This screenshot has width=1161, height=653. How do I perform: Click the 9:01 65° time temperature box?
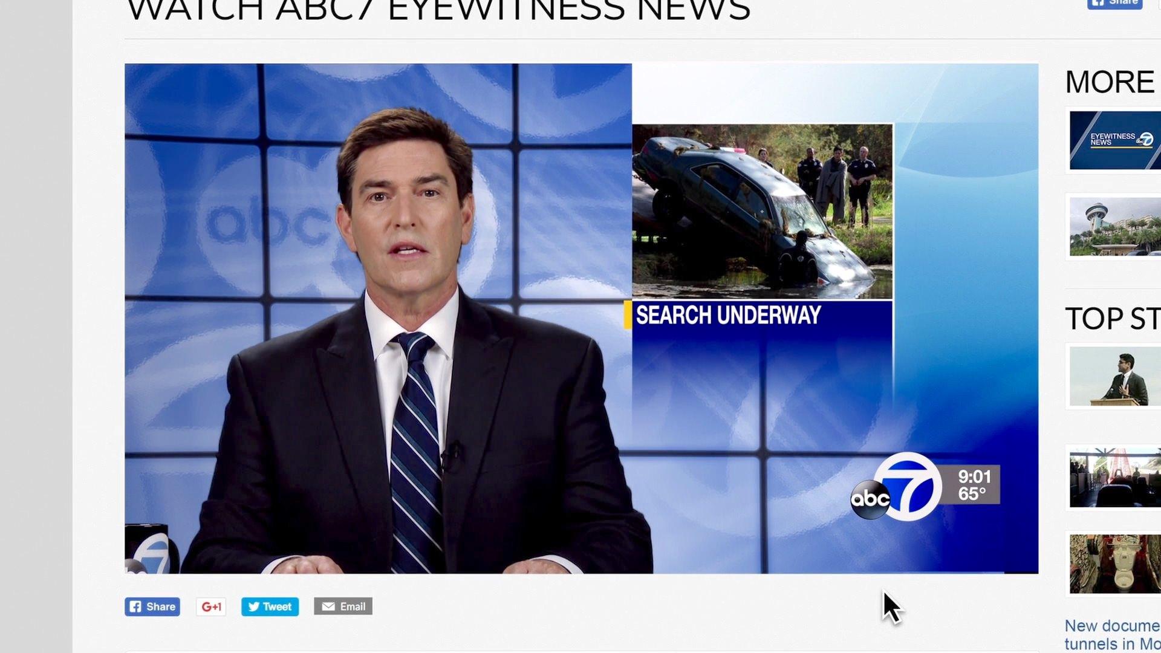tap(974, 485)
